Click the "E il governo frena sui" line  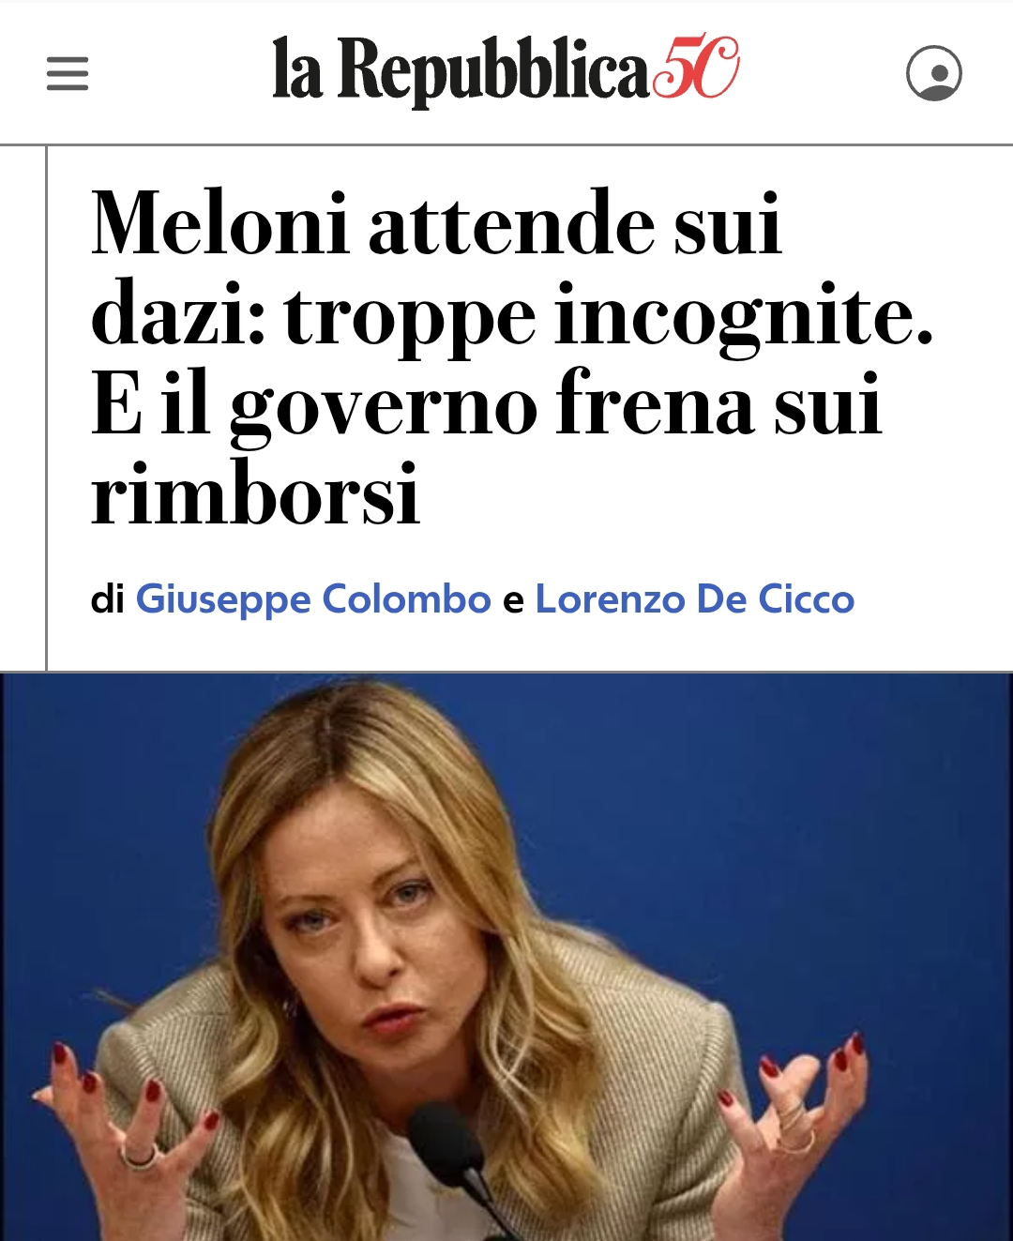click(x=486, y=404)
